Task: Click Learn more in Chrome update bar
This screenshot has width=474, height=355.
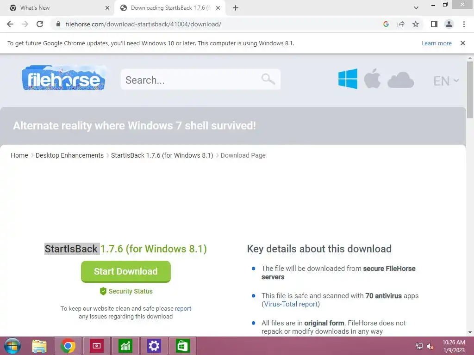Action: (437, 43)
